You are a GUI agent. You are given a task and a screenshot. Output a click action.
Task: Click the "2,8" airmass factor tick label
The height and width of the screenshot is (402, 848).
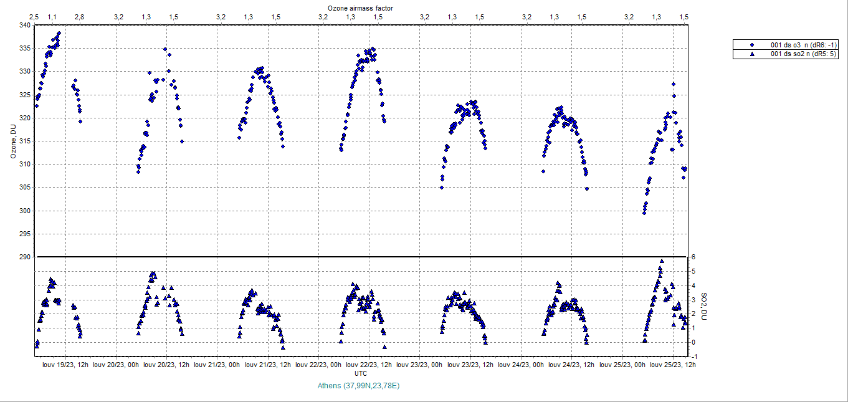click(x=79, y=17)
